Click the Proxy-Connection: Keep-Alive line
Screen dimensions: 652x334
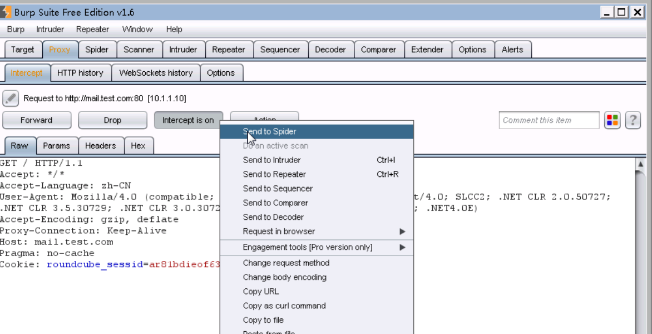(83, 231)
